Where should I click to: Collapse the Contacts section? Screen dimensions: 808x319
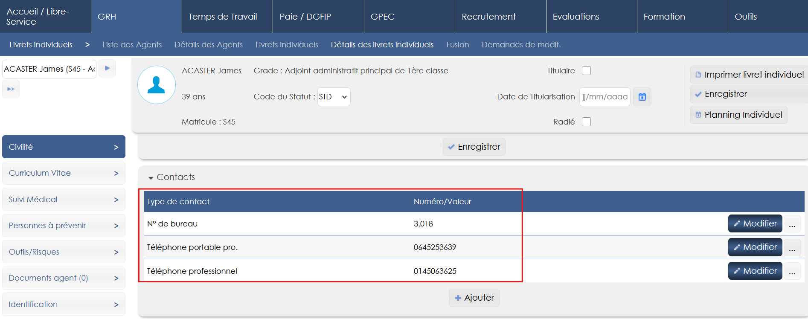[151, 177]
